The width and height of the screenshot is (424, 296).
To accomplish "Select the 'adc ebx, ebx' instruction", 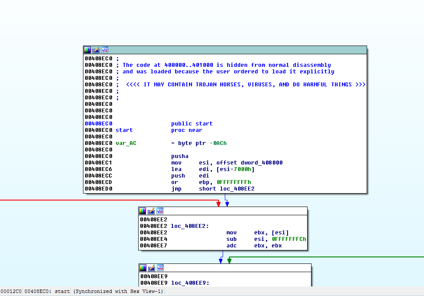I will tap(254, 246).
